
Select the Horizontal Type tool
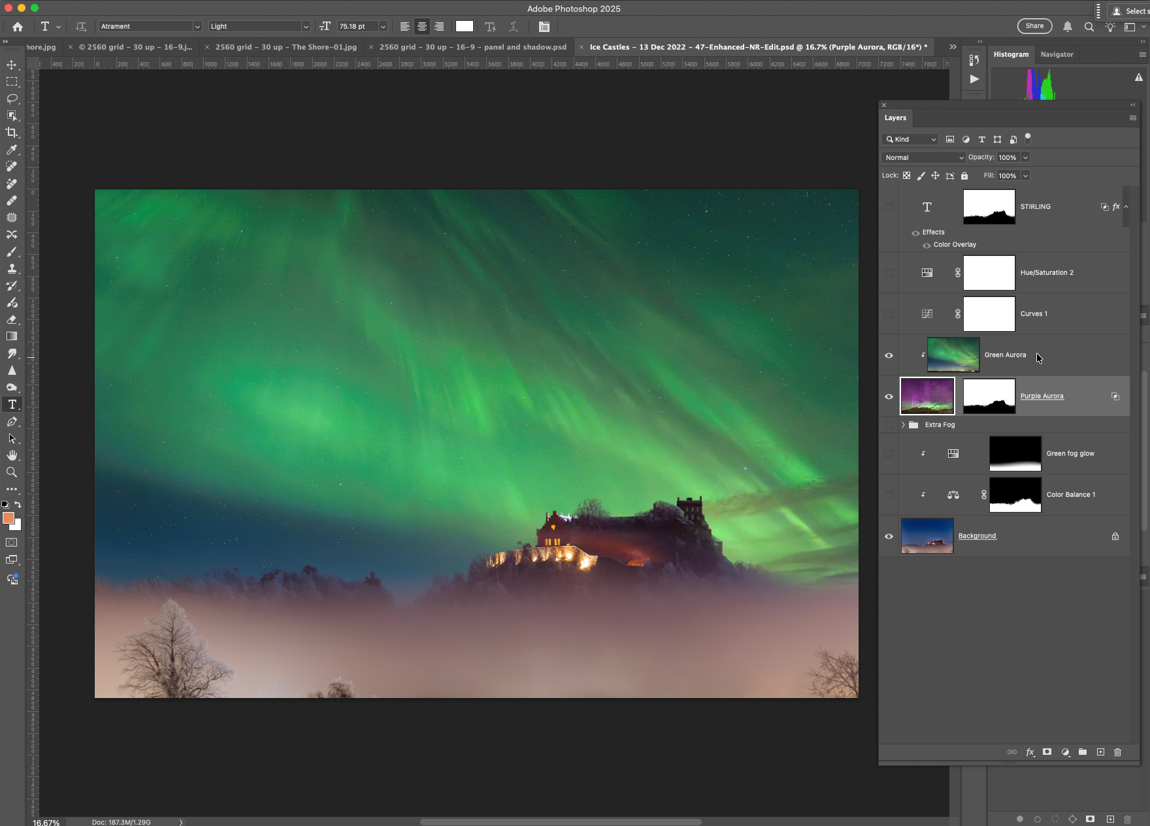point(12,404)
